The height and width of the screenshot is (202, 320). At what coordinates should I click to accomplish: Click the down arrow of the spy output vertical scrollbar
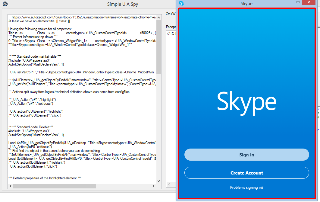(x=158, y=181)
